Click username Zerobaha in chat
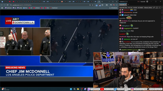Viewport: 163px width, 91px height. [x=125, y=21]
